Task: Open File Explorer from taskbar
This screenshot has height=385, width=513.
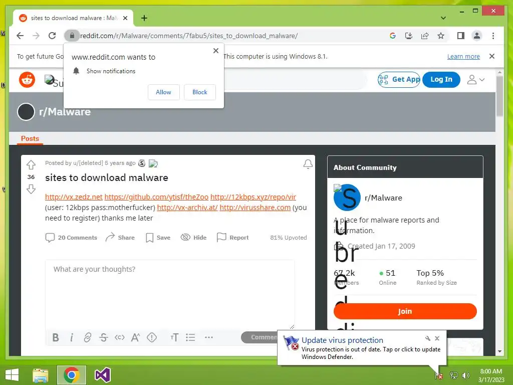Action: pyautogui.click(x=41, y=375)
